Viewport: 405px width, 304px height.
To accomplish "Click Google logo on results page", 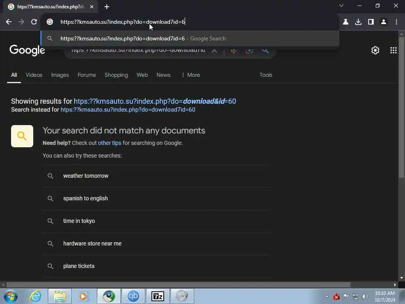I will [x=27, y=50].
